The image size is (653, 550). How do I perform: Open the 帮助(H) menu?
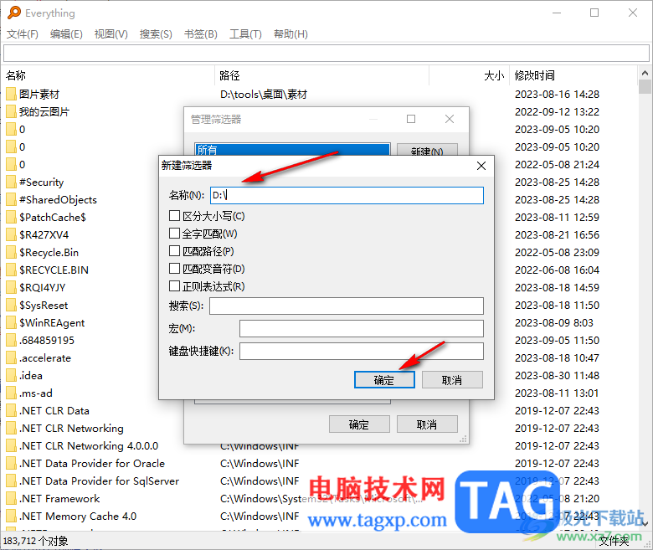[x=291, y=34]
